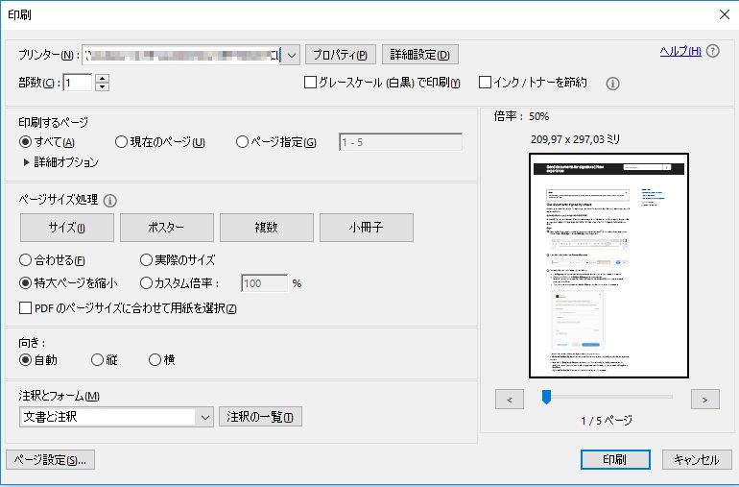Open the help question-mark icon
The image size is (739, 487).
point(713,51)
